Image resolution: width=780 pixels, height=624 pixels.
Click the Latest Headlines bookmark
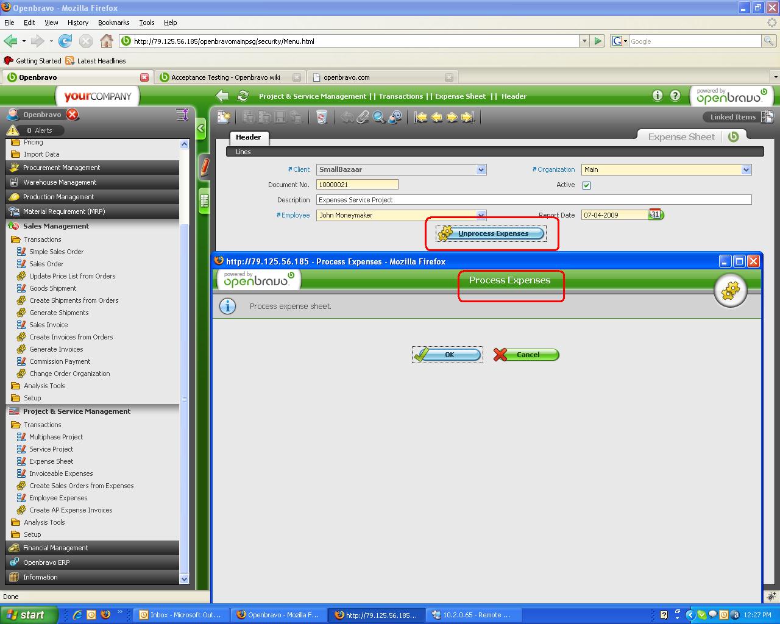coord(96,61)
